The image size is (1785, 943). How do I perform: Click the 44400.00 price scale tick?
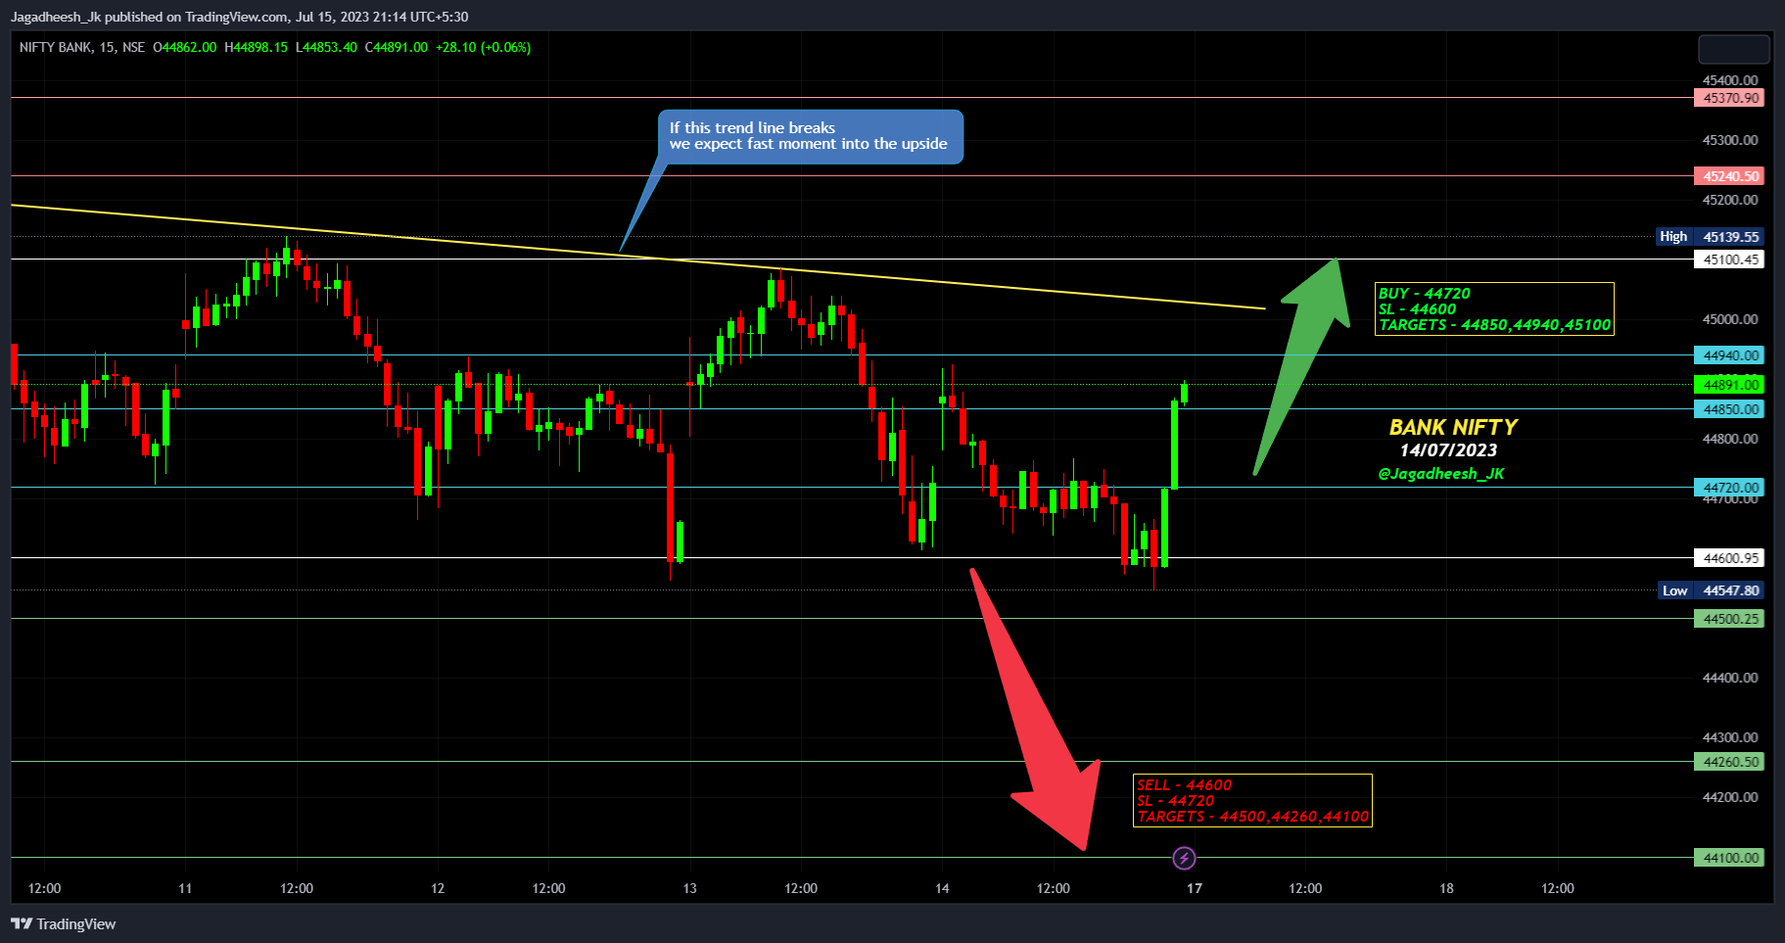click(x=1730, y=678)
